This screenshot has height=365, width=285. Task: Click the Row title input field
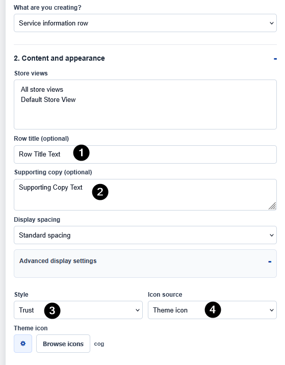(145, 154)
